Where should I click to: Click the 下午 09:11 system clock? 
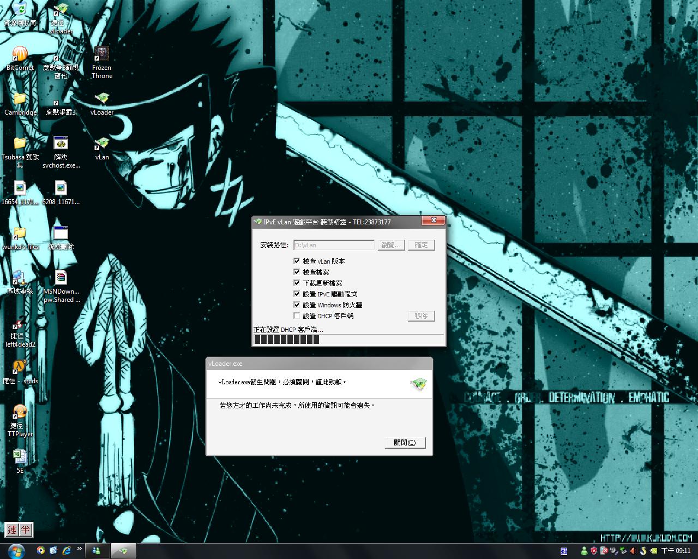[x=676, y=551]
